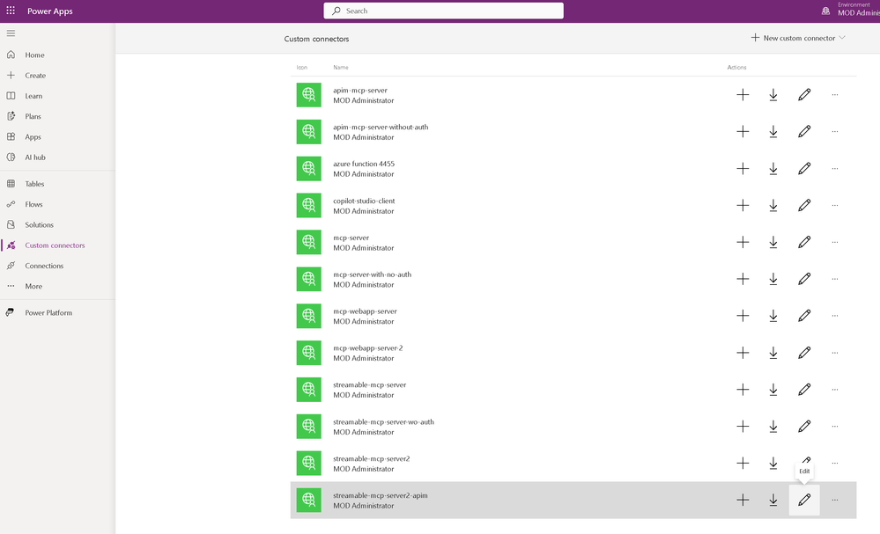Edit the copilot-studio-client connector

tap(804, 206)
